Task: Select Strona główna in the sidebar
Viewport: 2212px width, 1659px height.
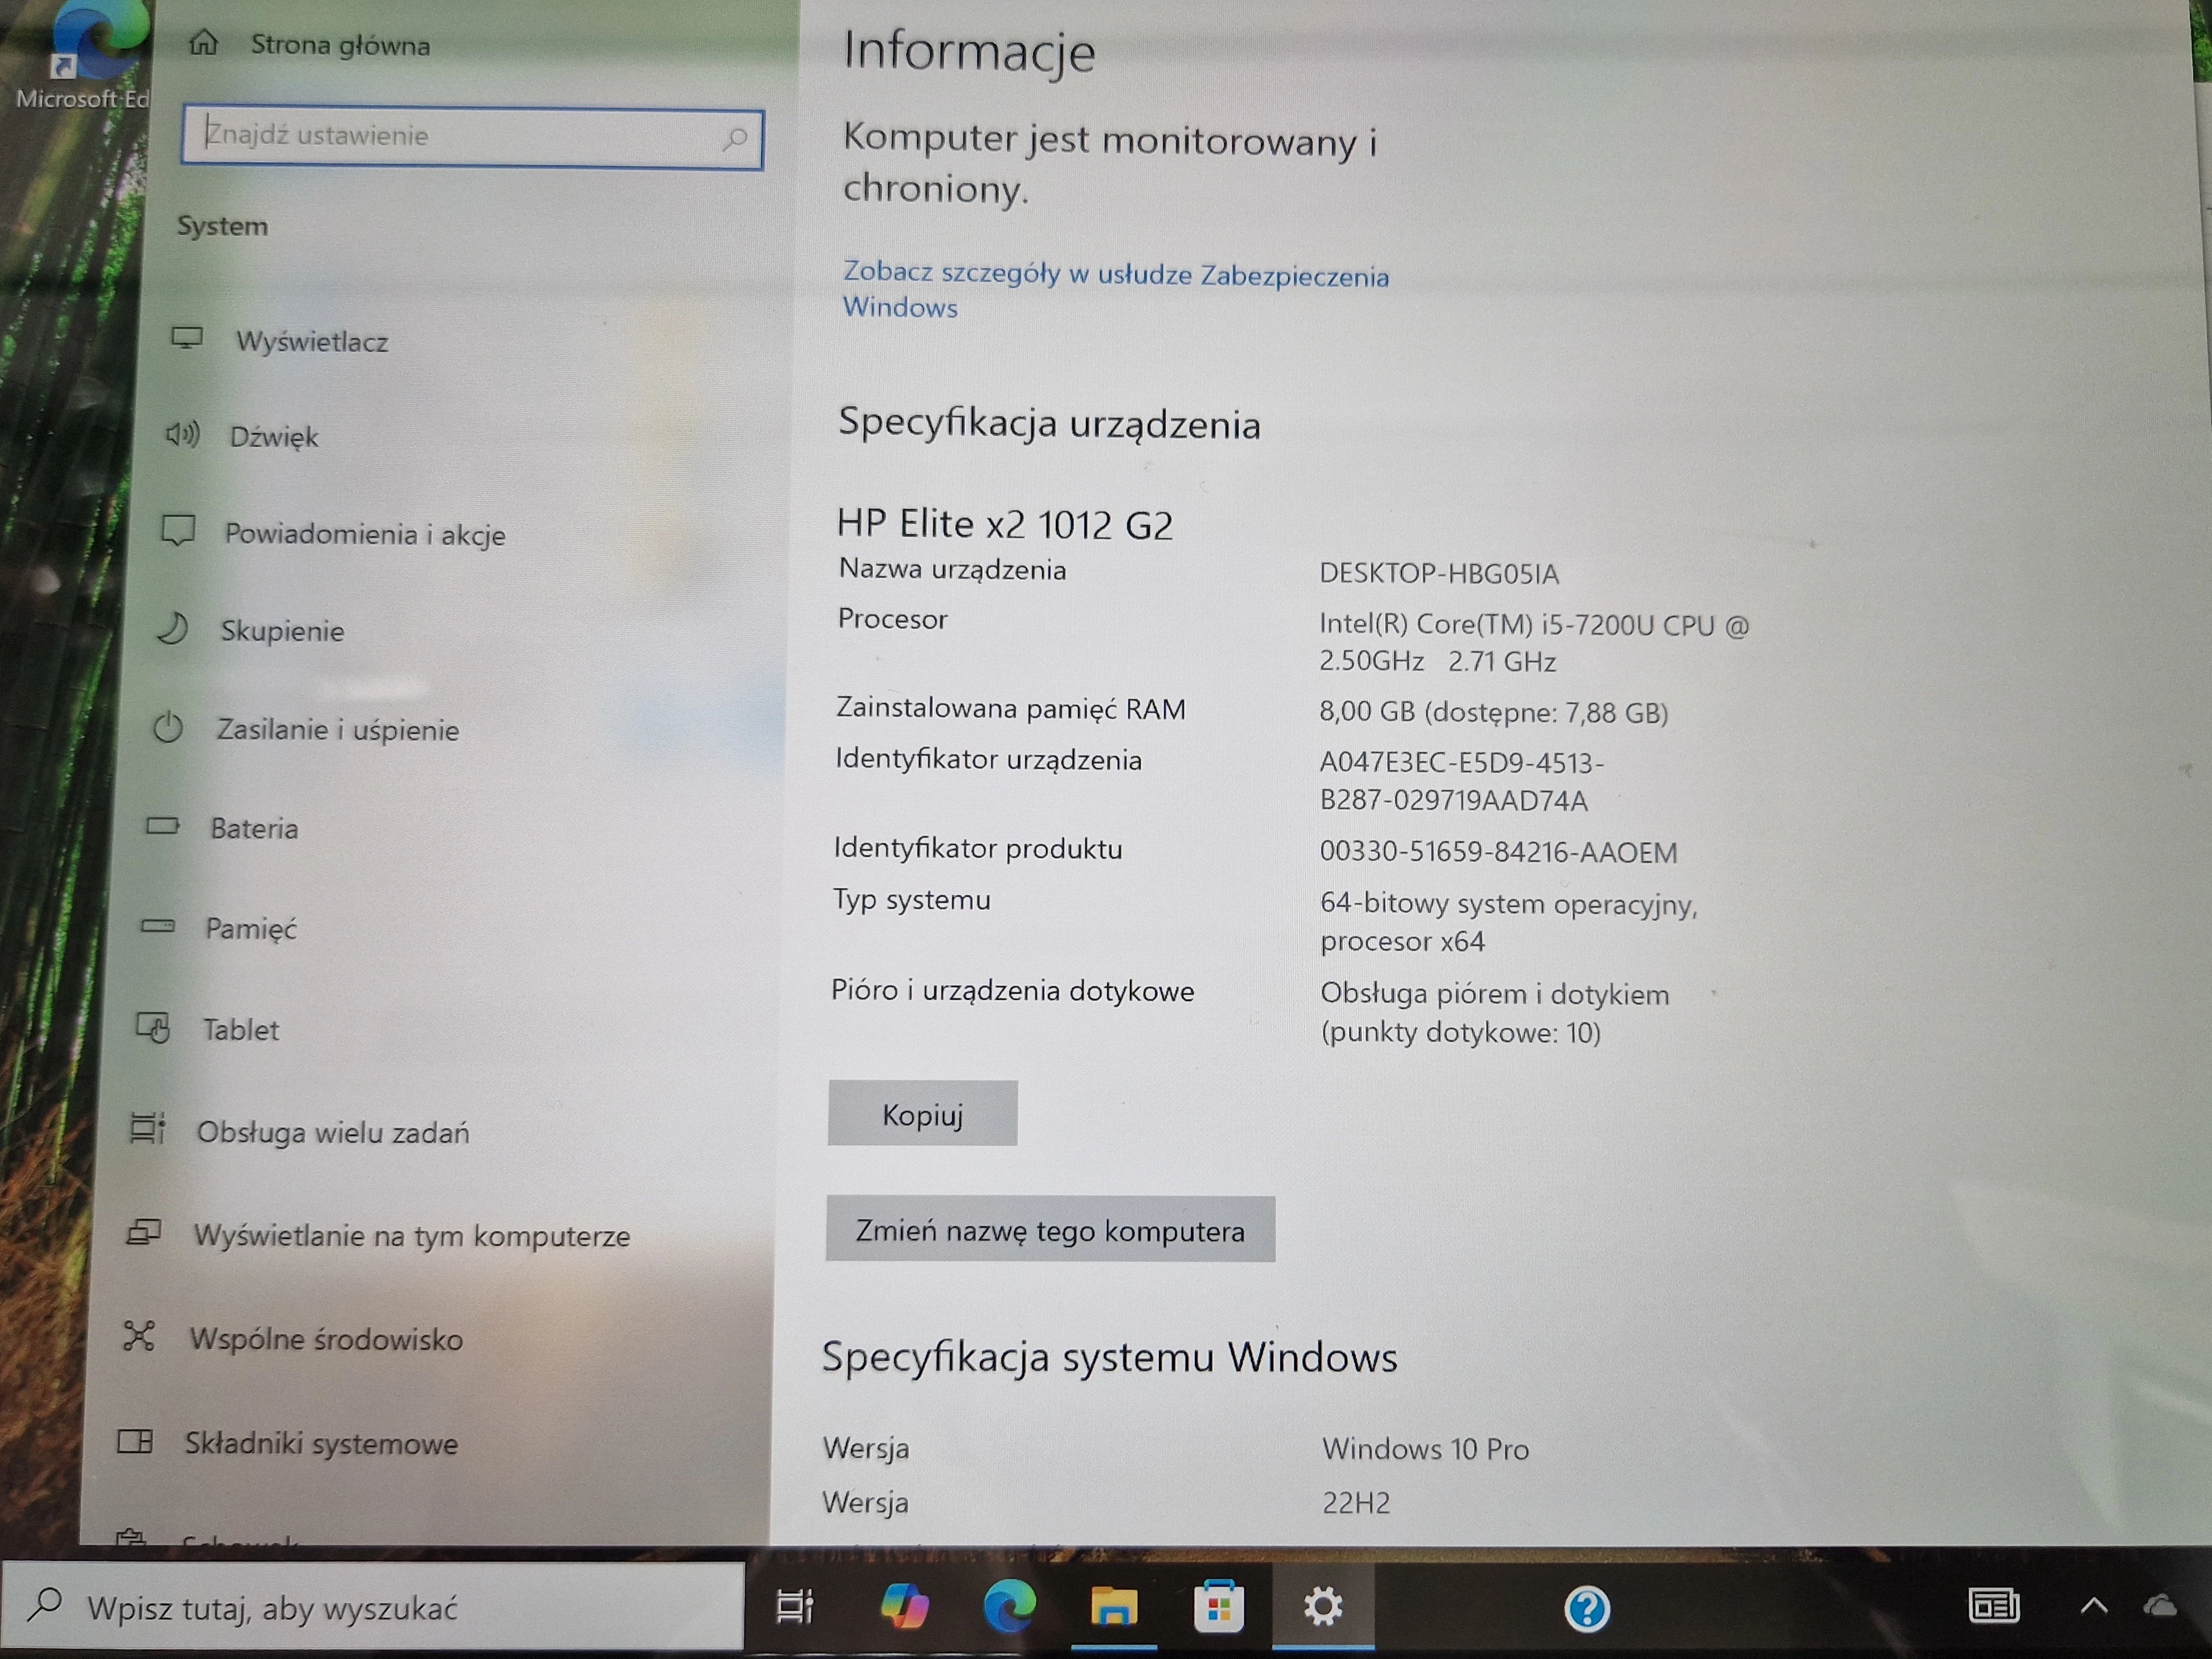Action: point(340,45)
